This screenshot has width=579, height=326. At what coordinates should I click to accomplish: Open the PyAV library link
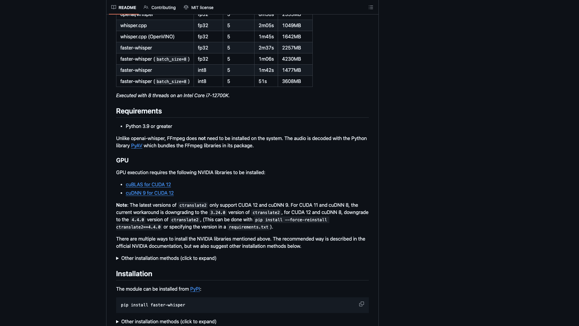[137, 145]
